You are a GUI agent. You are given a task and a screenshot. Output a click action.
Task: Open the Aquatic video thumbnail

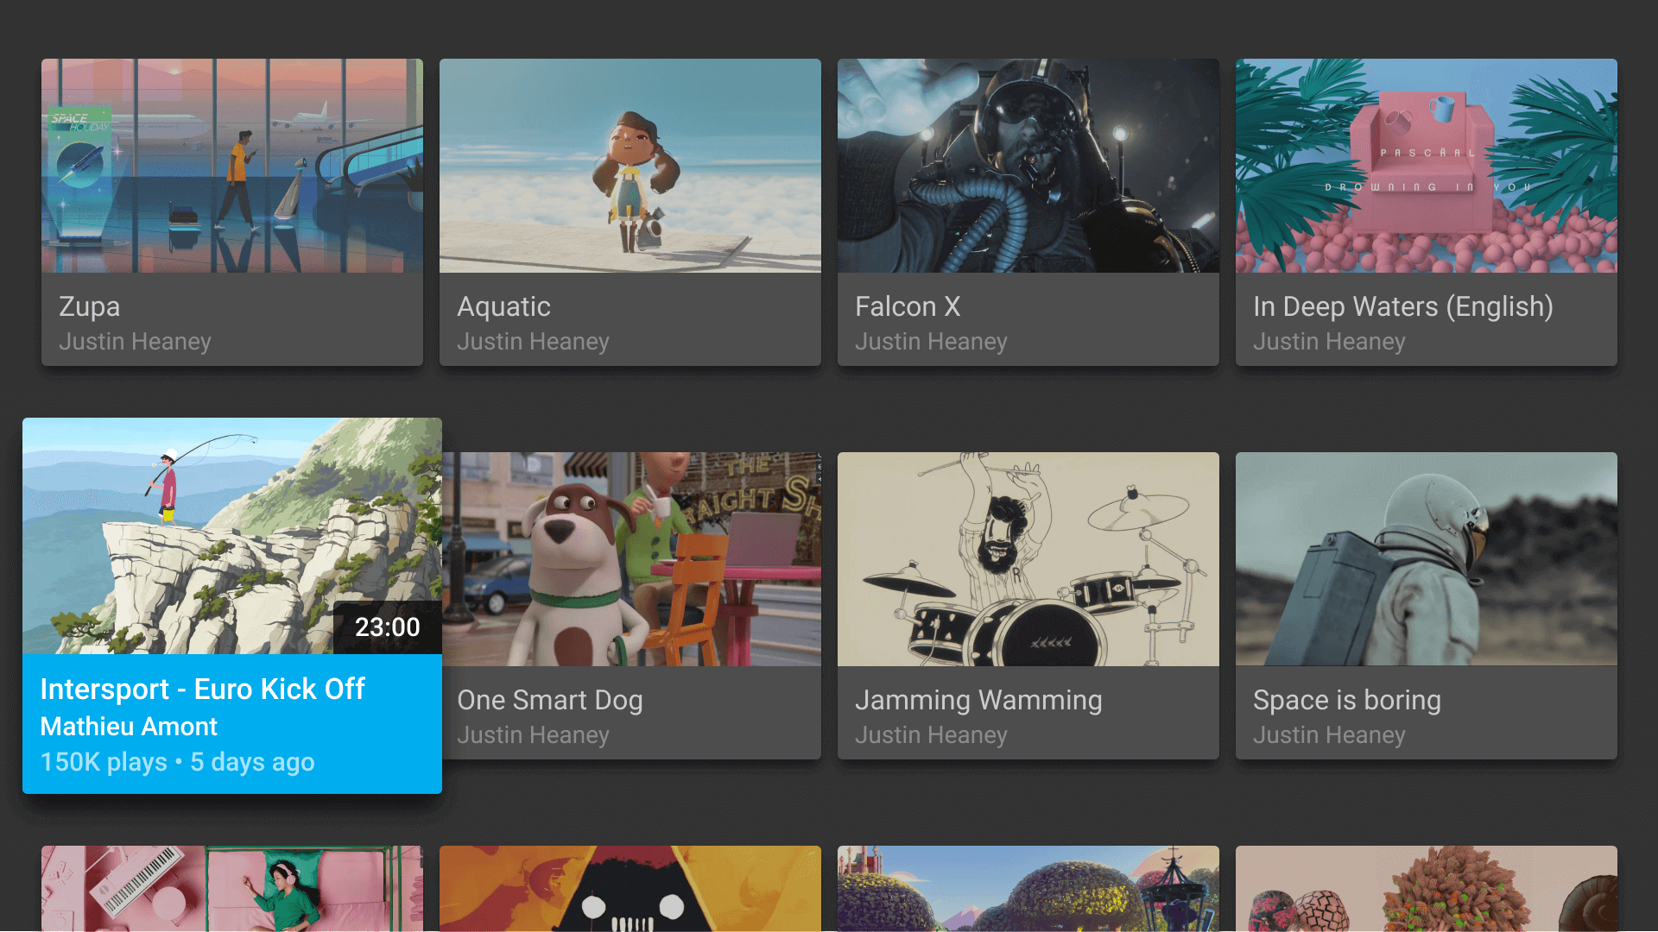tap(630, 166)
